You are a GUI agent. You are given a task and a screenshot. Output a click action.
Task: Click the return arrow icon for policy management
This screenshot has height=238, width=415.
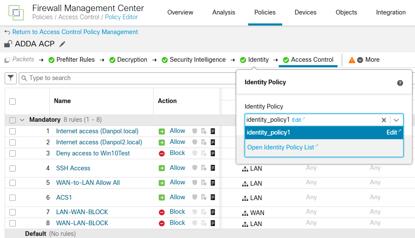(x=7, y=32)
